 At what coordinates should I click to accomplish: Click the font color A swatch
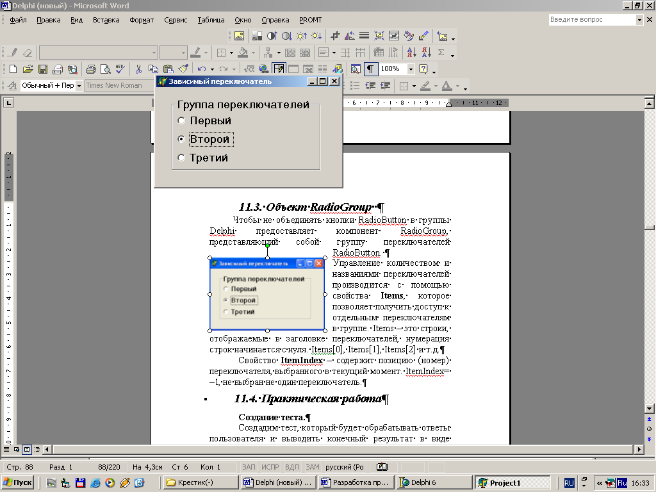pyautogui.click(x=447, y=86)
